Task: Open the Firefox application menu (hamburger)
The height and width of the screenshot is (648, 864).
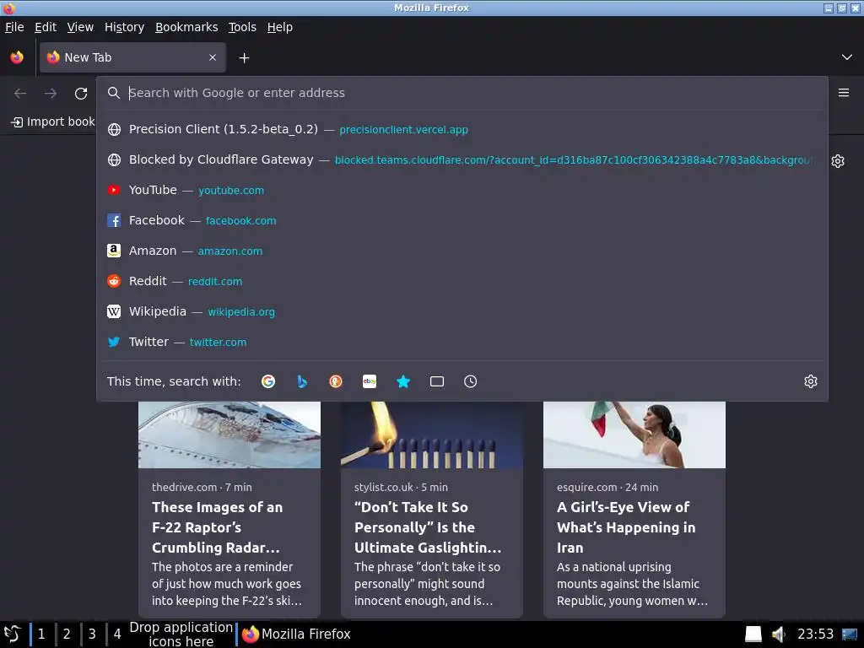Action: click(844, 93)
